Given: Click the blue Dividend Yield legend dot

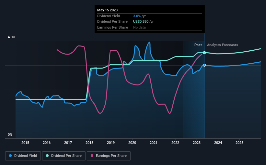Looking at the screenshot, I should point(10,156).
